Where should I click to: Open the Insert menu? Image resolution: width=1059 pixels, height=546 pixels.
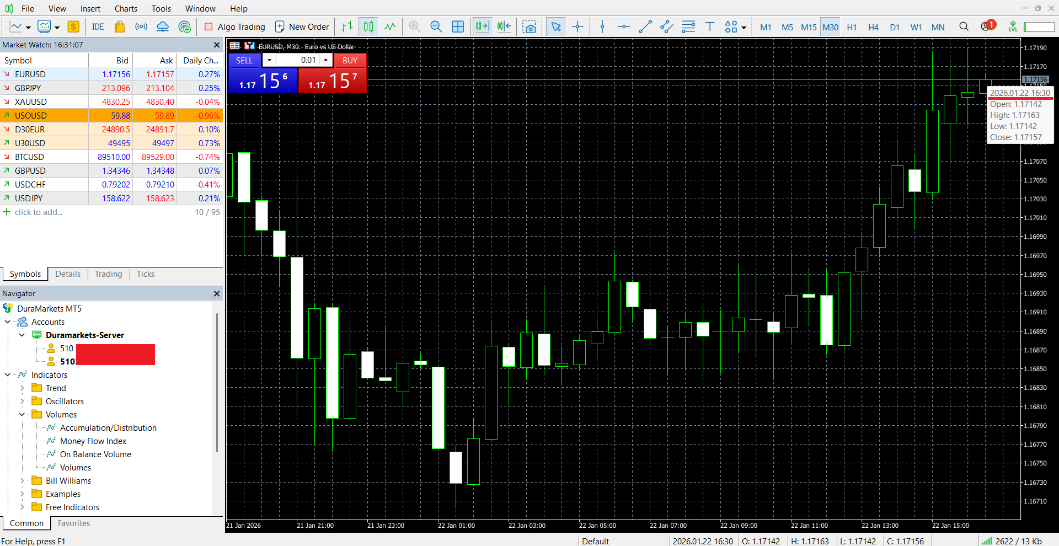tap(90, 8)
